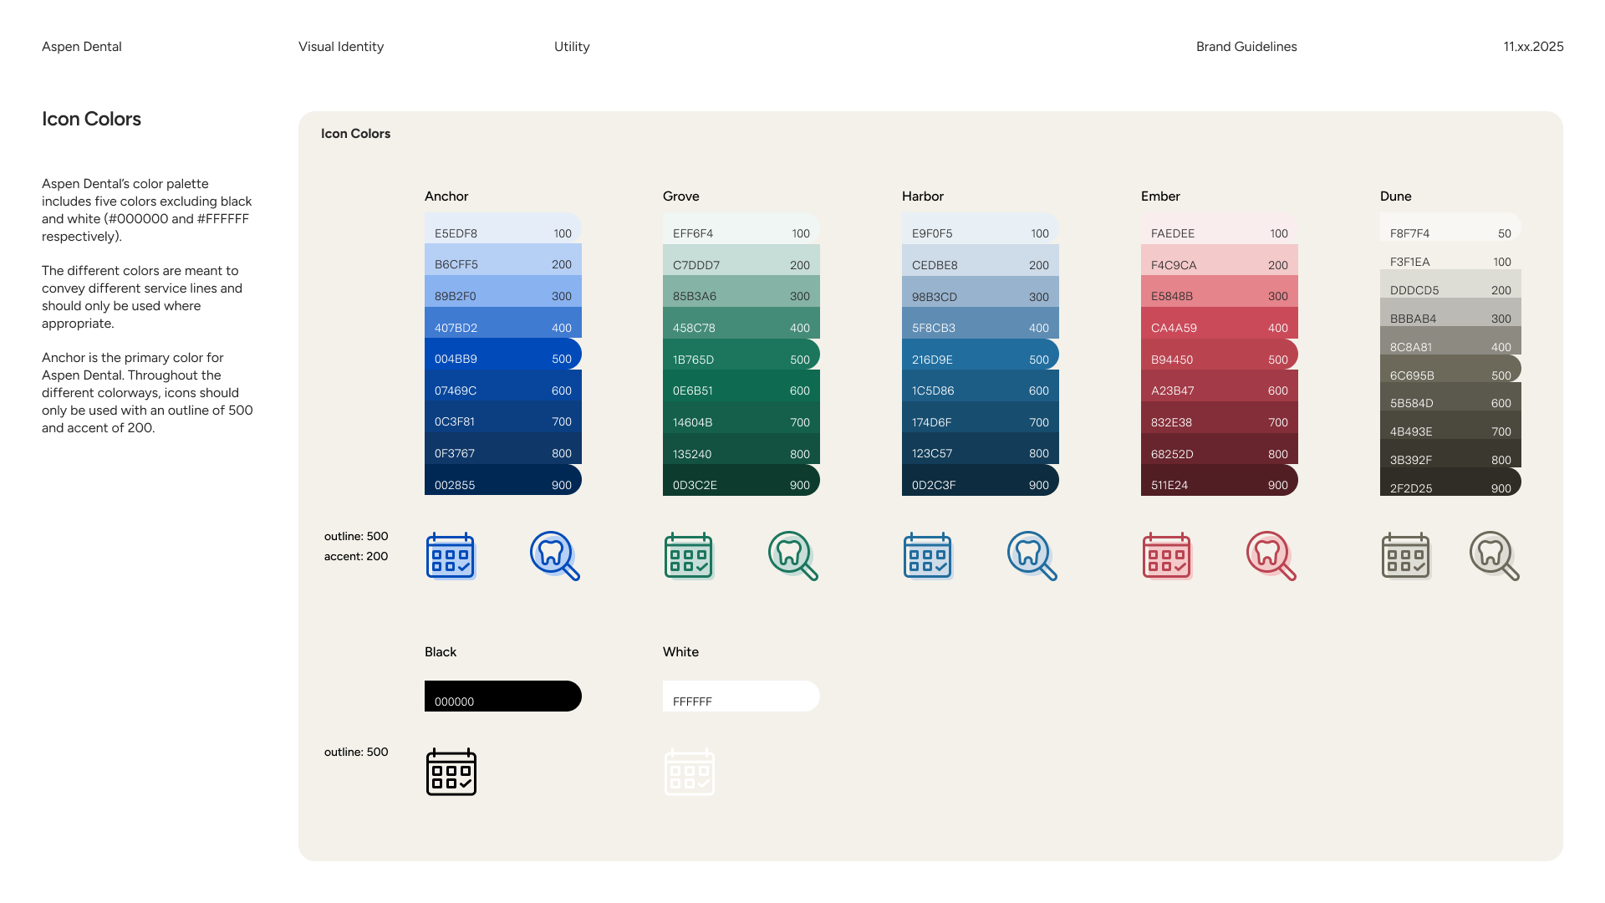Pick the Anchor 500 swatch 004BB9
The image size is (1605, 903).
click(x=502, y=355)
